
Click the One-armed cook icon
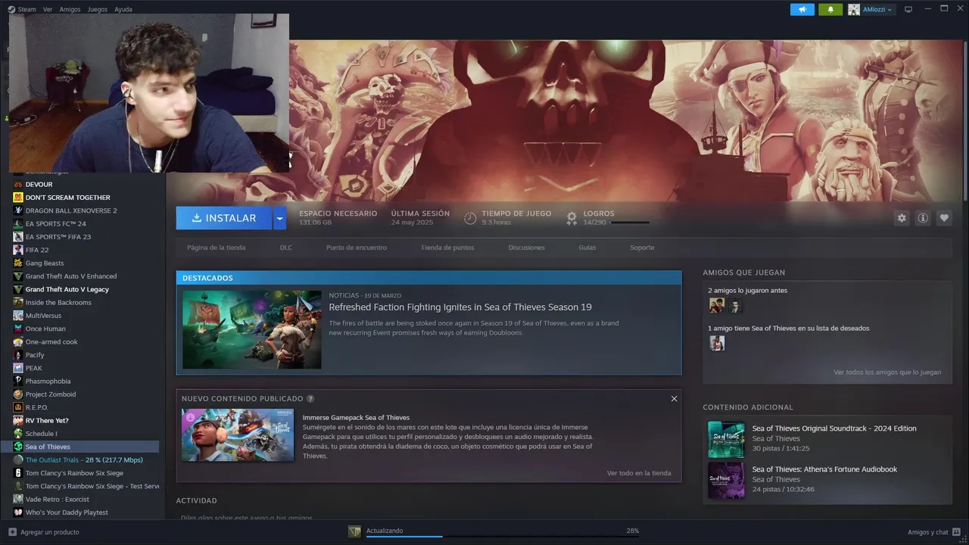point(18,341)
